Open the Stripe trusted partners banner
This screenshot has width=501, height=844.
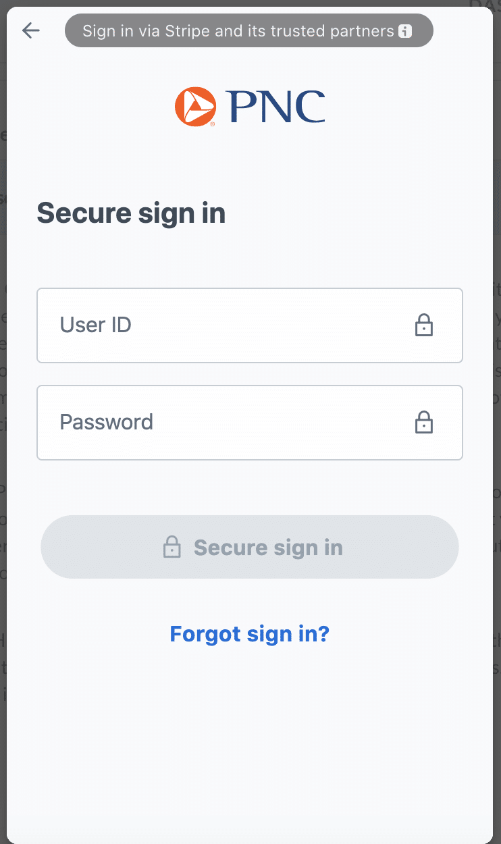[248, 31]
